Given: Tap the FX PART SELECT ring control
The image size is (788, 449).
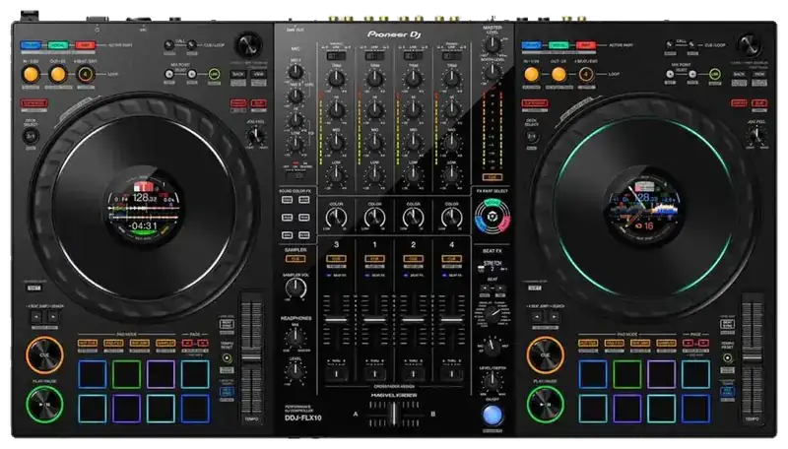Looking at the screenshot, I should 492,217.
